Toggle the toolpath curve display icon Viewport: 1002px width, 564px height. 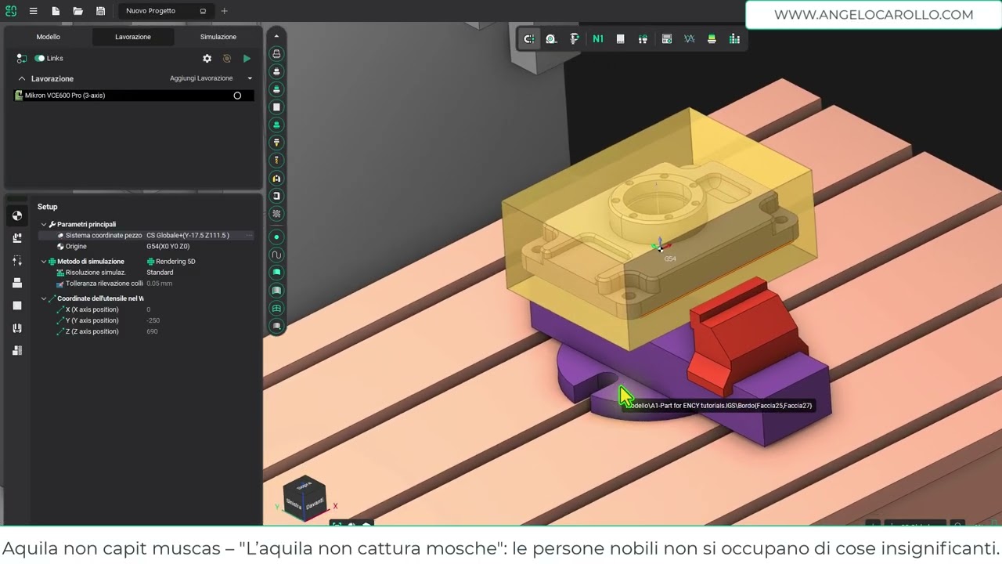(276, 255)
